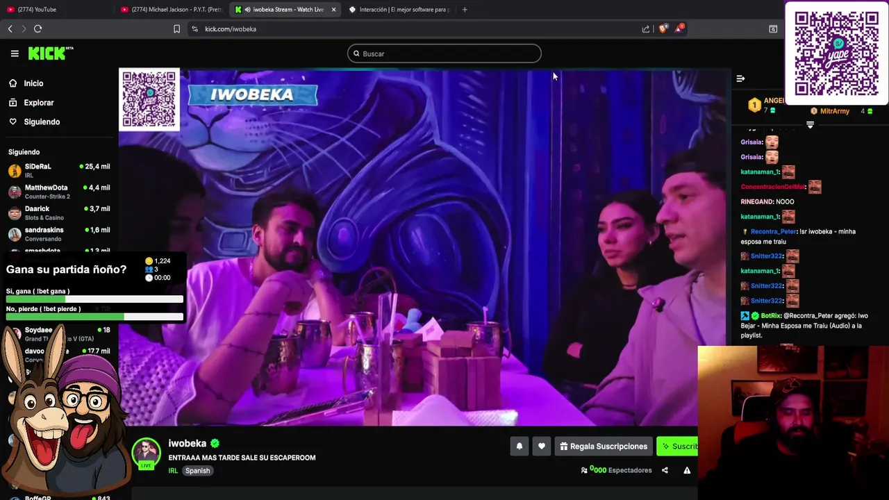
Task: Reload the current page
Action: pyautogui.click(x=38, y=28)
